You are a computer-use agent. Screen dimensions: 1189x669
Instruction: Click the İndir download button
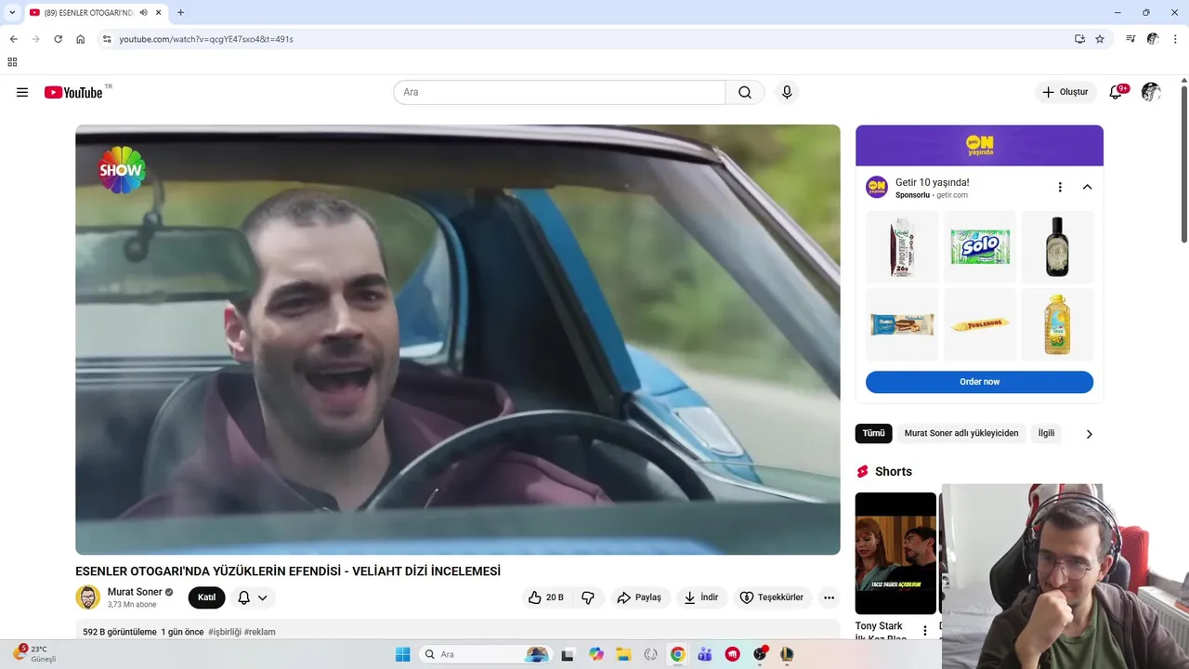tap(701, 597)
